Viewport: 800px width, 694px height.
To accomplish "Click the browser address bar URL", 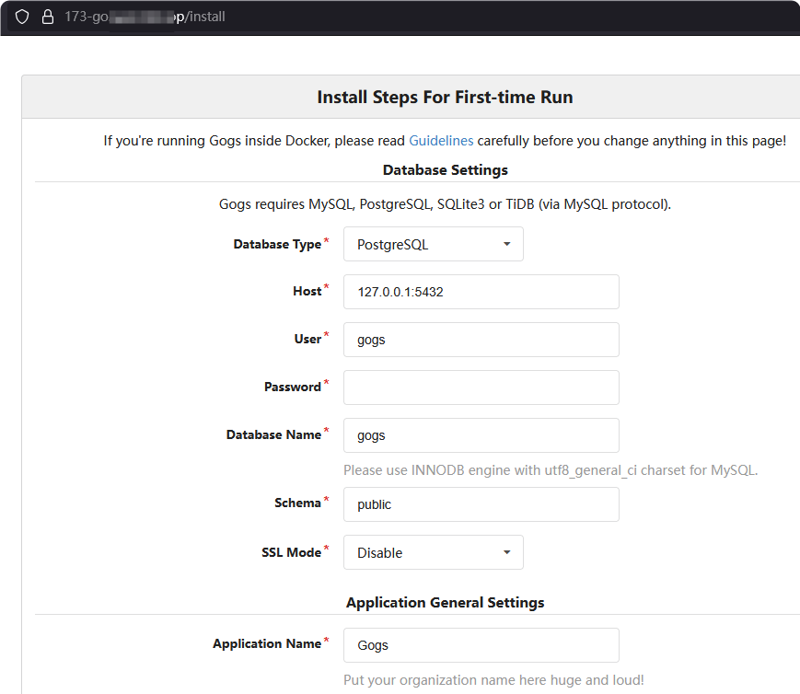I will (145, 17).
